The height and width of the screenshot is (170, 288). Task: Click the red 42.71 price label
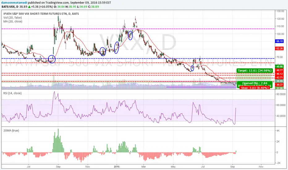279,77
